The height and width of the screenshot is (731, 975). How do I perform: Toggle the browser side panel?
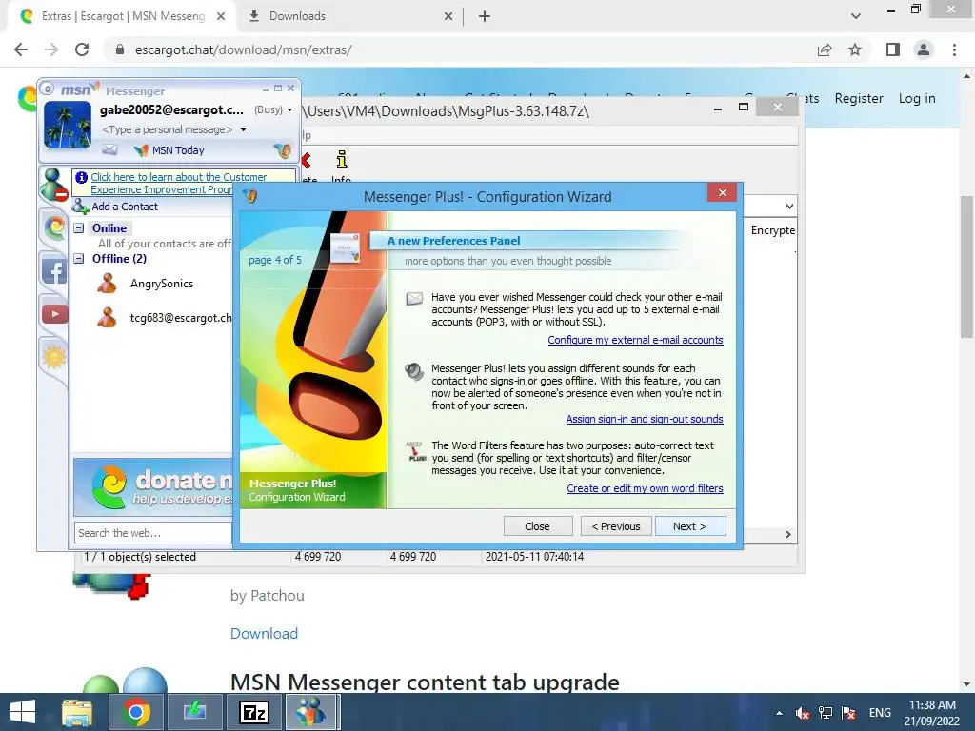[x=893, y=49]
